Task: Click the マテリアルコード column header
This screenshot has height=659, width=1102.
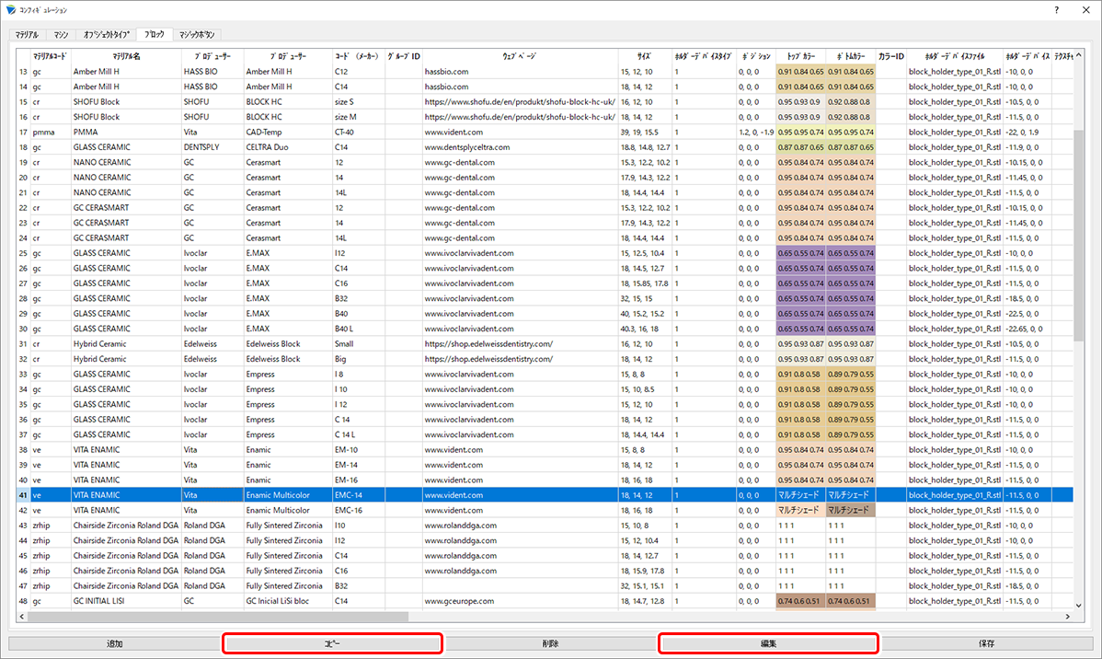Action: coord(50,56)
